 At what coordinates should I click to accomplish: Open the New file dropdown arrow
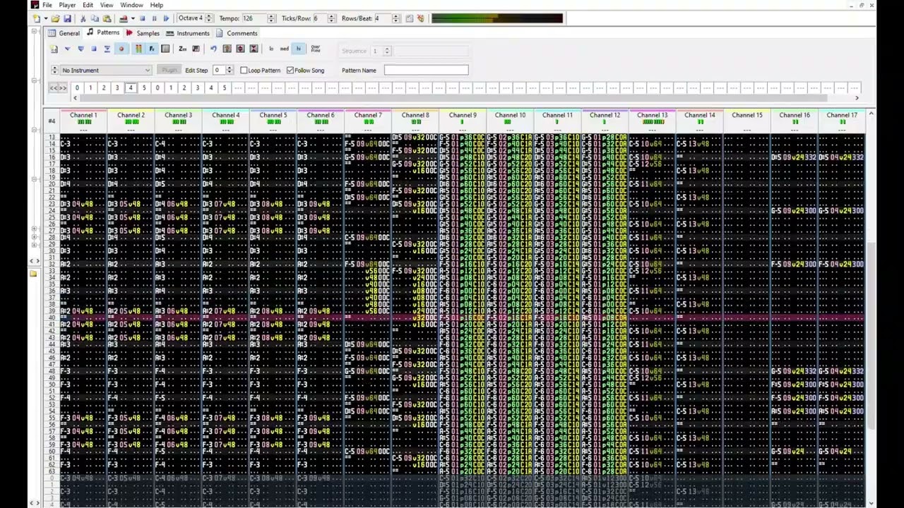46,18
